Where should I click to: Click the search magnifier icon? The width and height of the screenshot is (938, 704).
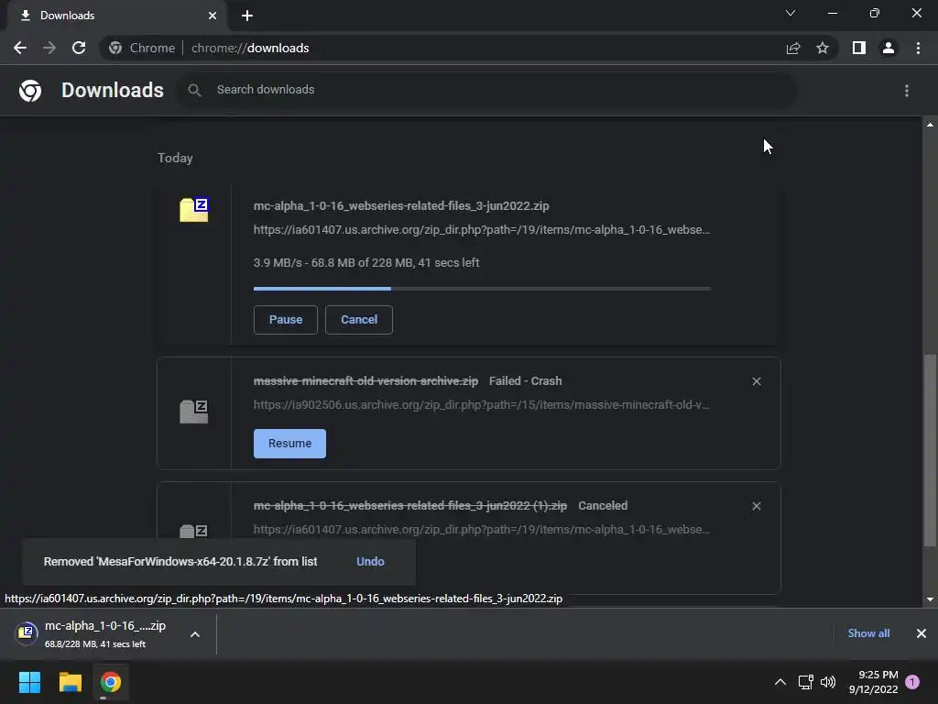194,91
